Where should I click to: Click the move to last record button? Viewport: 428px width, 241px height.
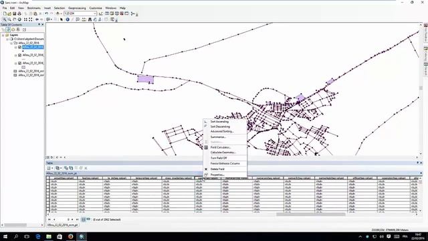click(x=78, y=220)
